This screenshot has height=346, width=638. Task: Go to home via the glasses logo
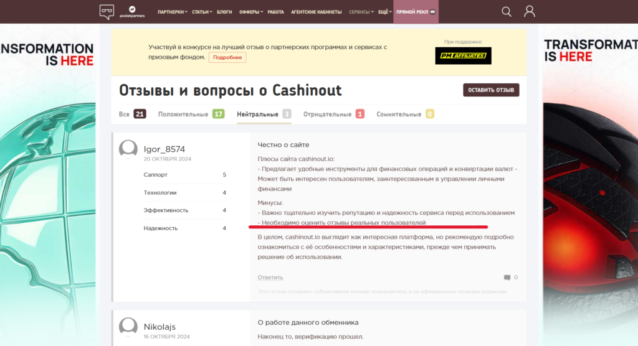[x=107, y=12]
